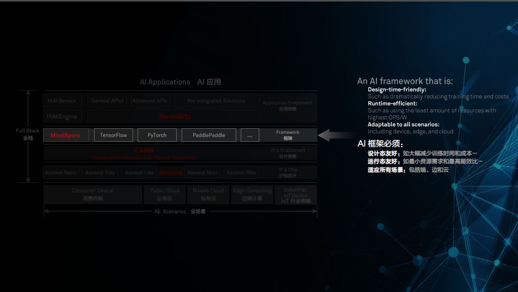The height and width of the screenshot is (292, 518).
Task: Select the red Ascend label
Action: coord(171,172)
